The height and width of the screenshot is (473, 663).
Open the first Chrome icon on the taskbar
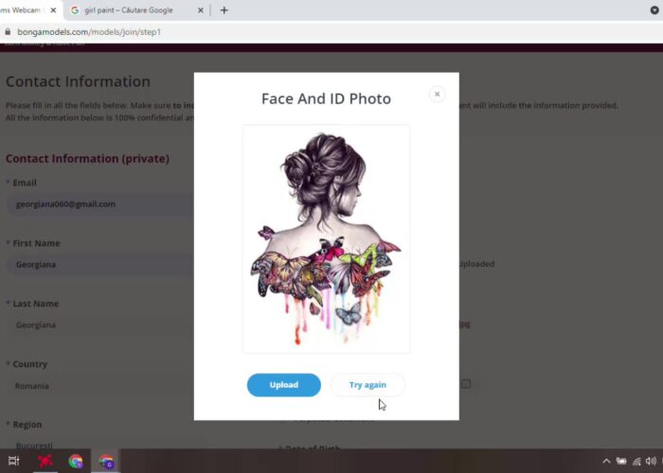(76, 461)
